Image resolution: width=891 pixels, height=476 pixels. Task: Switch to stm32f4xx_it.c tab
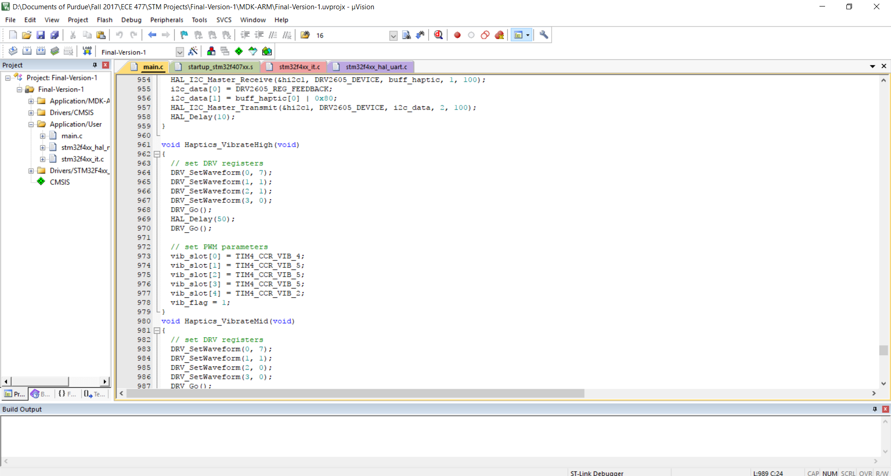(x=299, y=67)
